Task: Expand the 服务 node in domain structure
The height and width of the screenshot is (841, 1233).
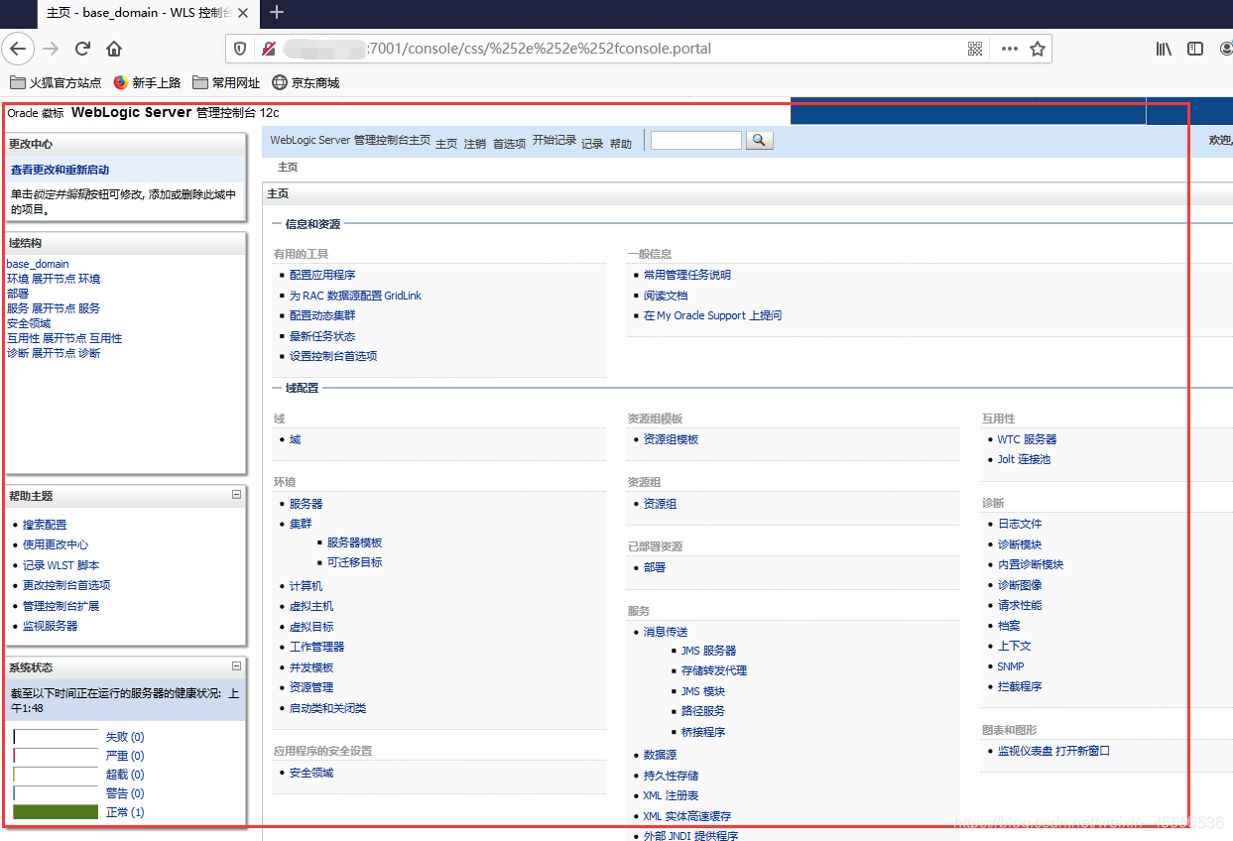Action: click(54, 308)
